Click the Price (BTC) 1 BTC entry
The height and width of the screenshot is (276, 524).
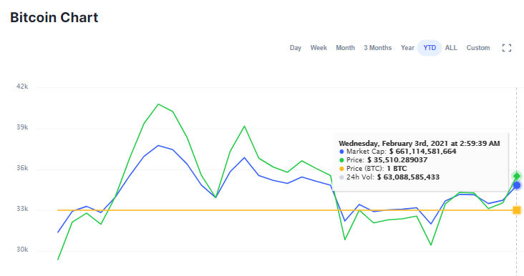pos(373,169)
